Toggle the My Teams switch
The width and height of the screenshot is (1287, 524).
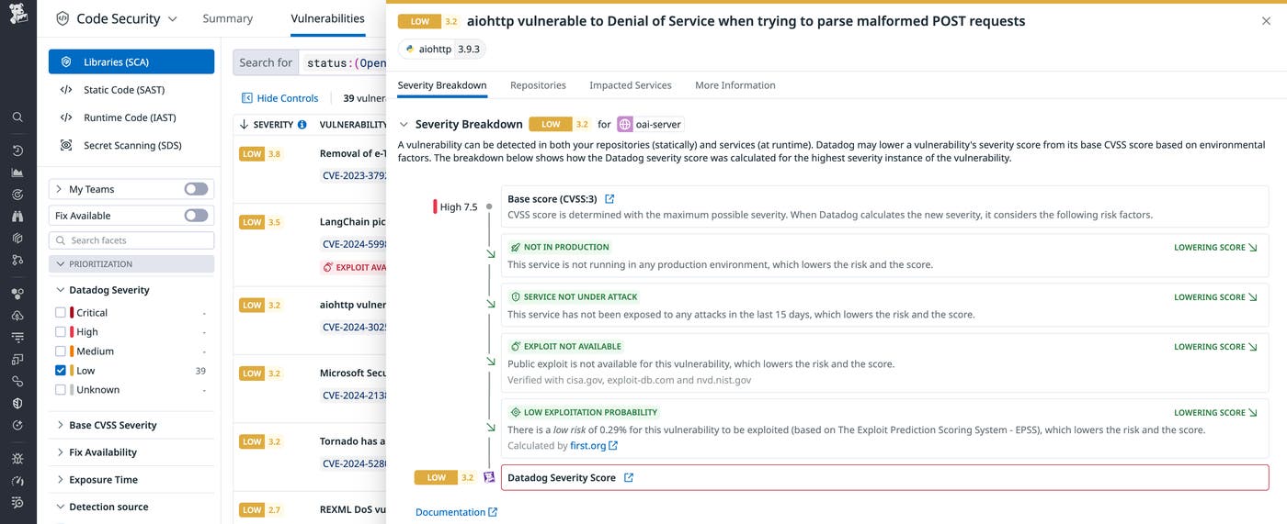click(x=196, y=189)
